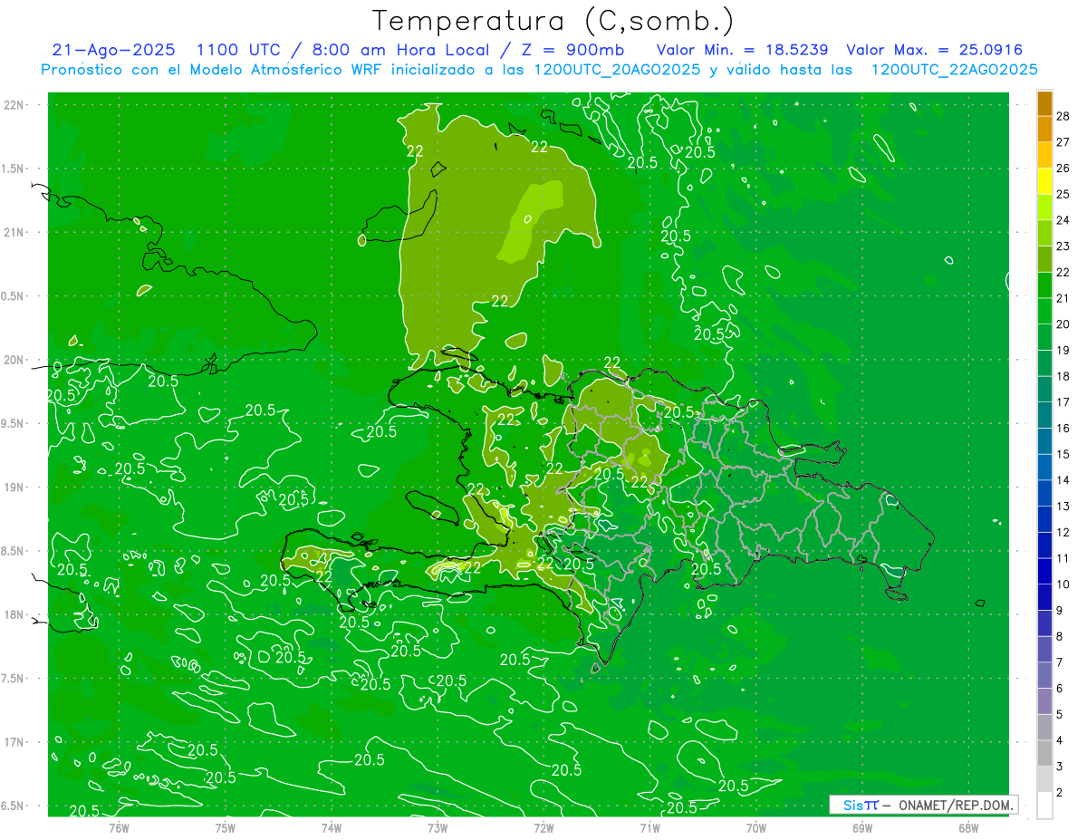Pick the legend swatch between values 22 and 23

[x=1044, y=259]
